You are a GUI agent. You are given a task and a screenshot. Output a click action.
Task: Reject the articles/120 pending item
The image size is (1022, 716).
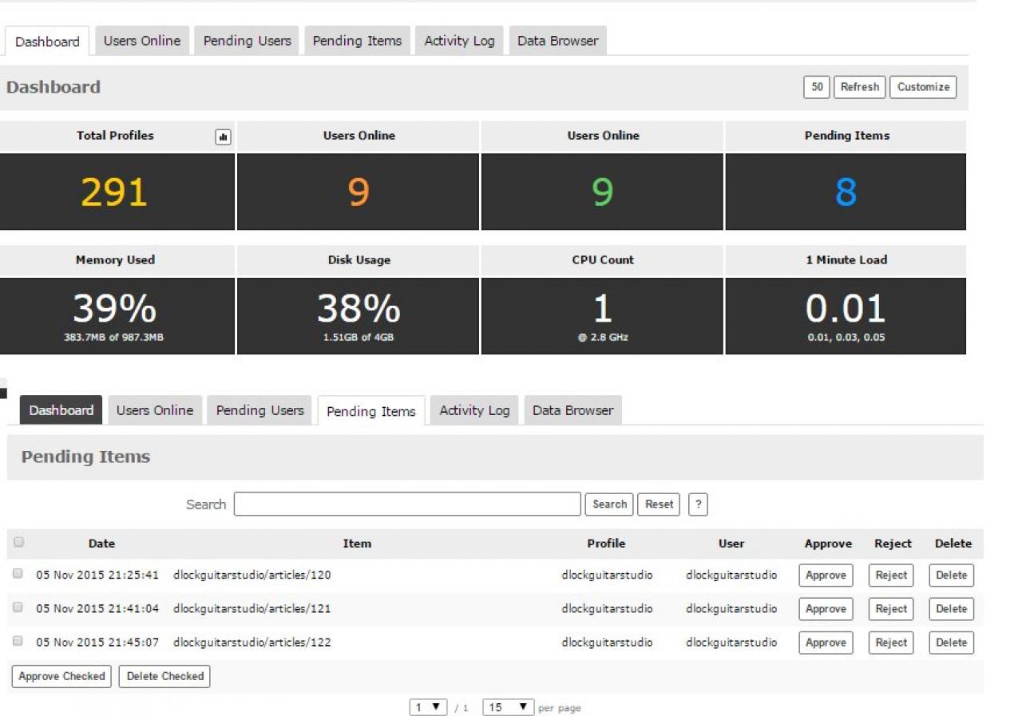tap(891, 576)
